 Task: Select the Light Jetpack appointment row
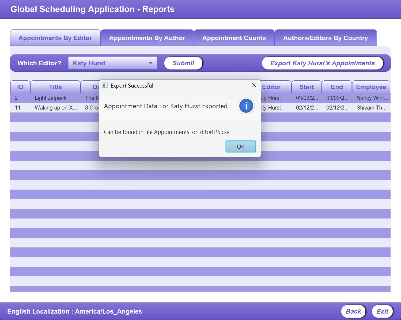coord(51,98)
